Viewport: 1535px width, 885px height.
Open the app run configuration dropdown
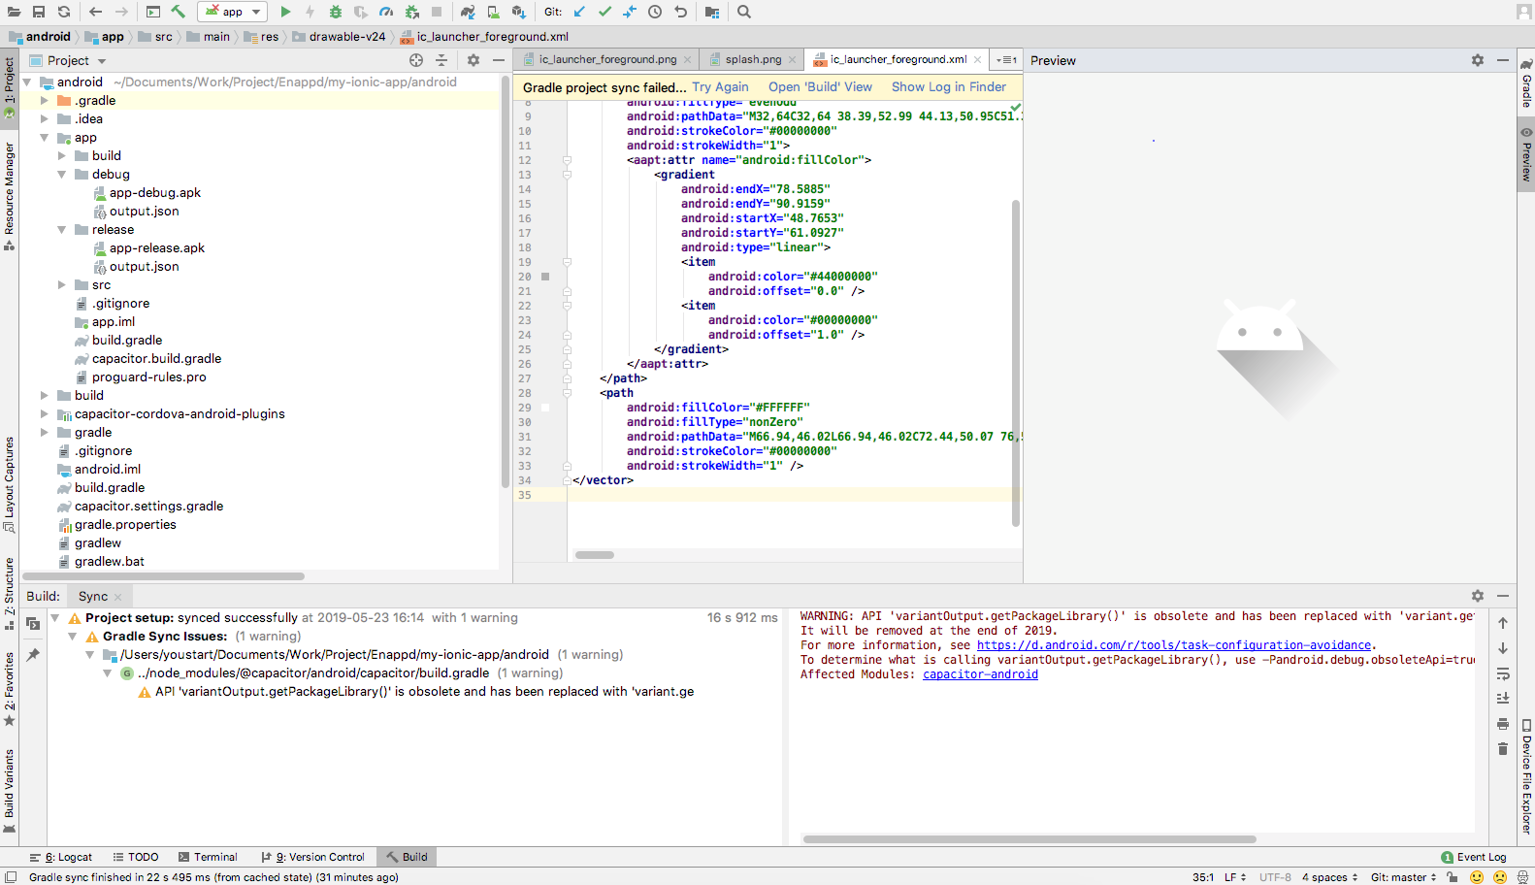point(233,12)
